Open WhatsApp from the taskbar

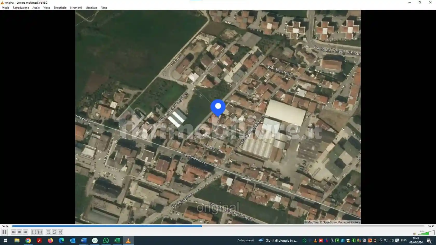[x=106, y=240]
